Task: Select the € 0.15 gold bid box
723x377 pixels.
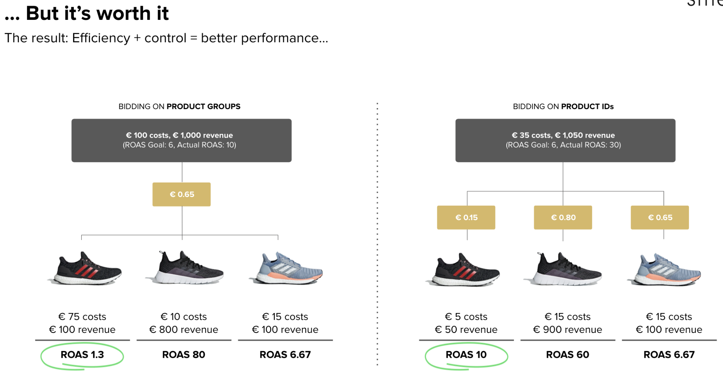Action: (466, 218)
